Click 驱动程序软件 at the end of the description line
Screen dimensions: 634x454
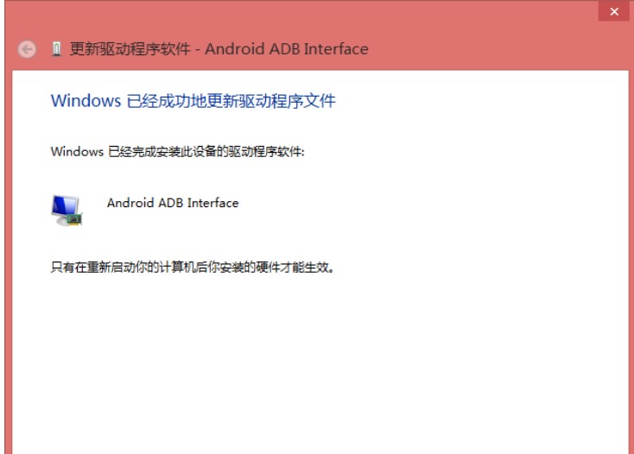coord(270,152)
